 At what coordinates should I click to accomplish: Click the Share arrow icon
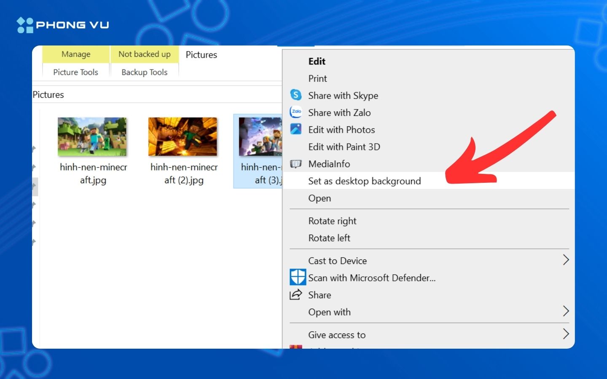tap(296, 295)
